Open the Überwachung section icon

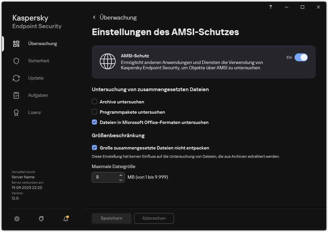[x=16, y=43]
